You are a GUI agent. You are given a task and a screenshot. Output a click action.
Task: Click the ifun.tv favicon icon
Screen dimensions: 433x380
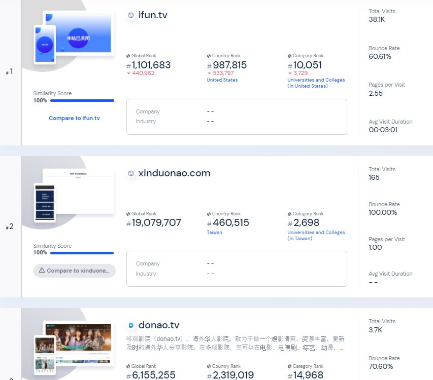(131, 15)
